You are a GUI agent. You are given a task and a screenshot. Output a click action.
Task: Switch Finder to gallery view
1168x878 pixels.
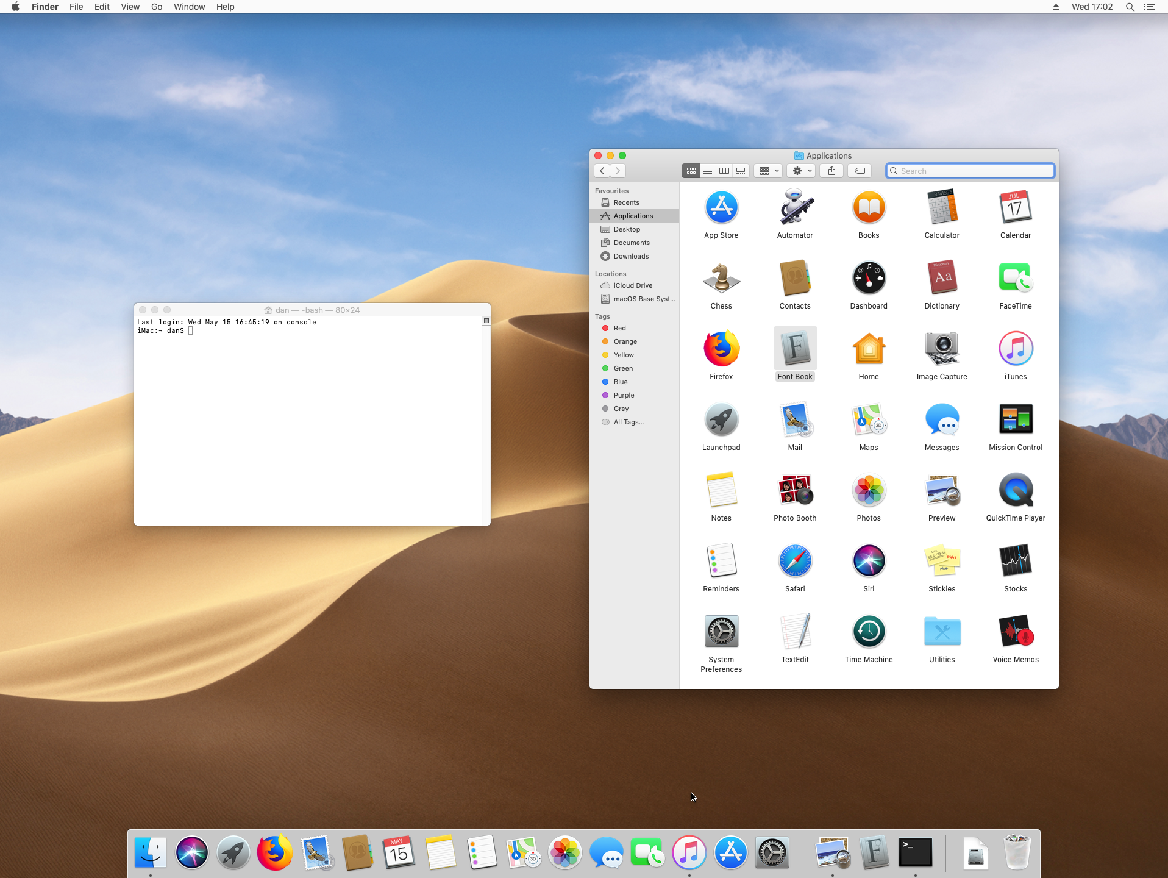click(741, 171)
